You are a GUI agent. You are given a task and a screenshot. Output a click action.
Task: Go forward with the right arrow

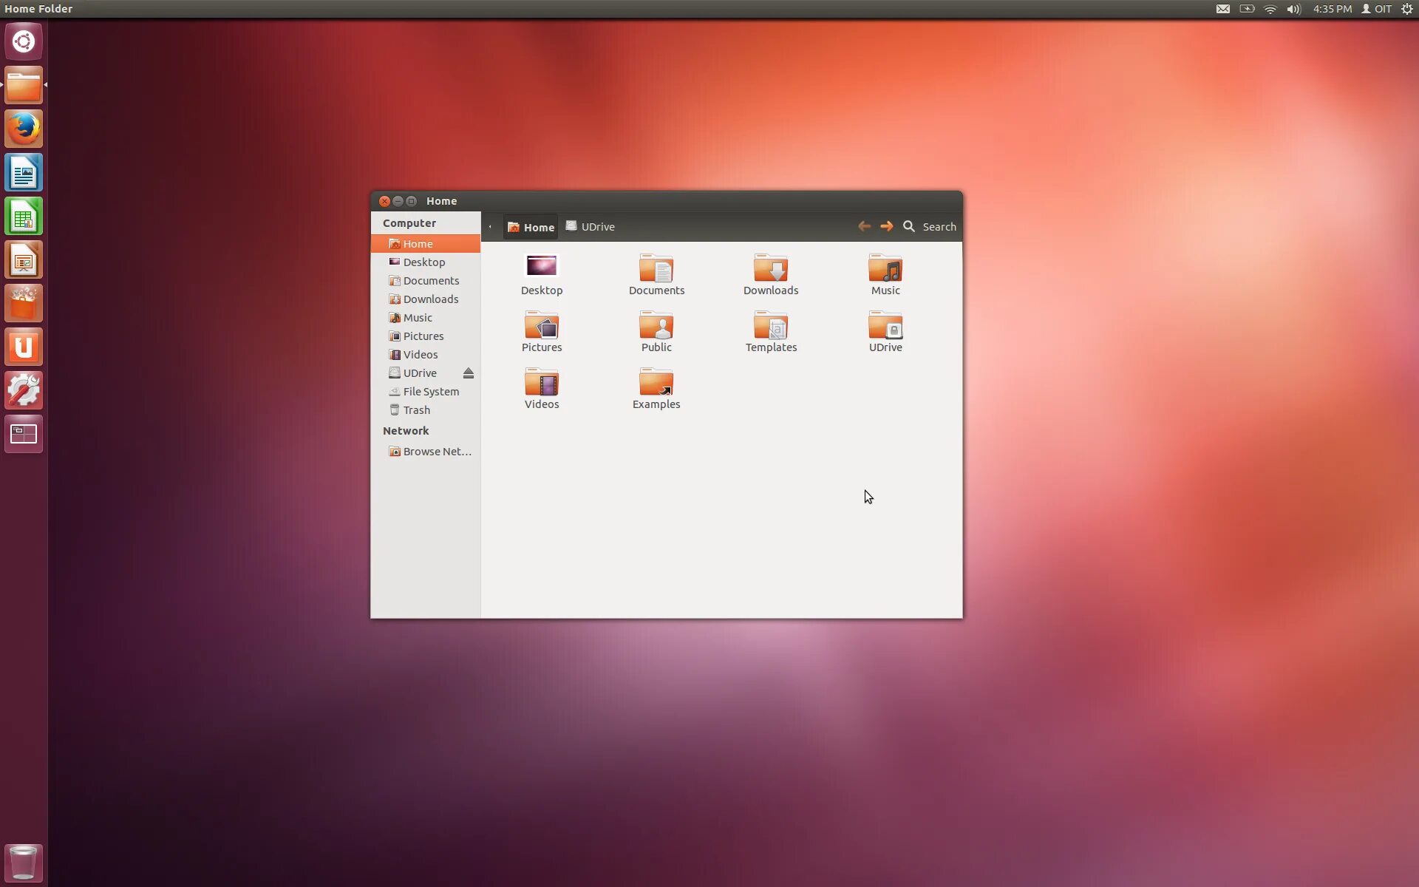click(886, 226)
